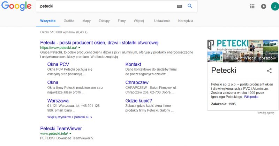Viewport: 279px width, 146px height.
Task: Click the Założenie: 1995 fact line
Action: pos(223,104)
